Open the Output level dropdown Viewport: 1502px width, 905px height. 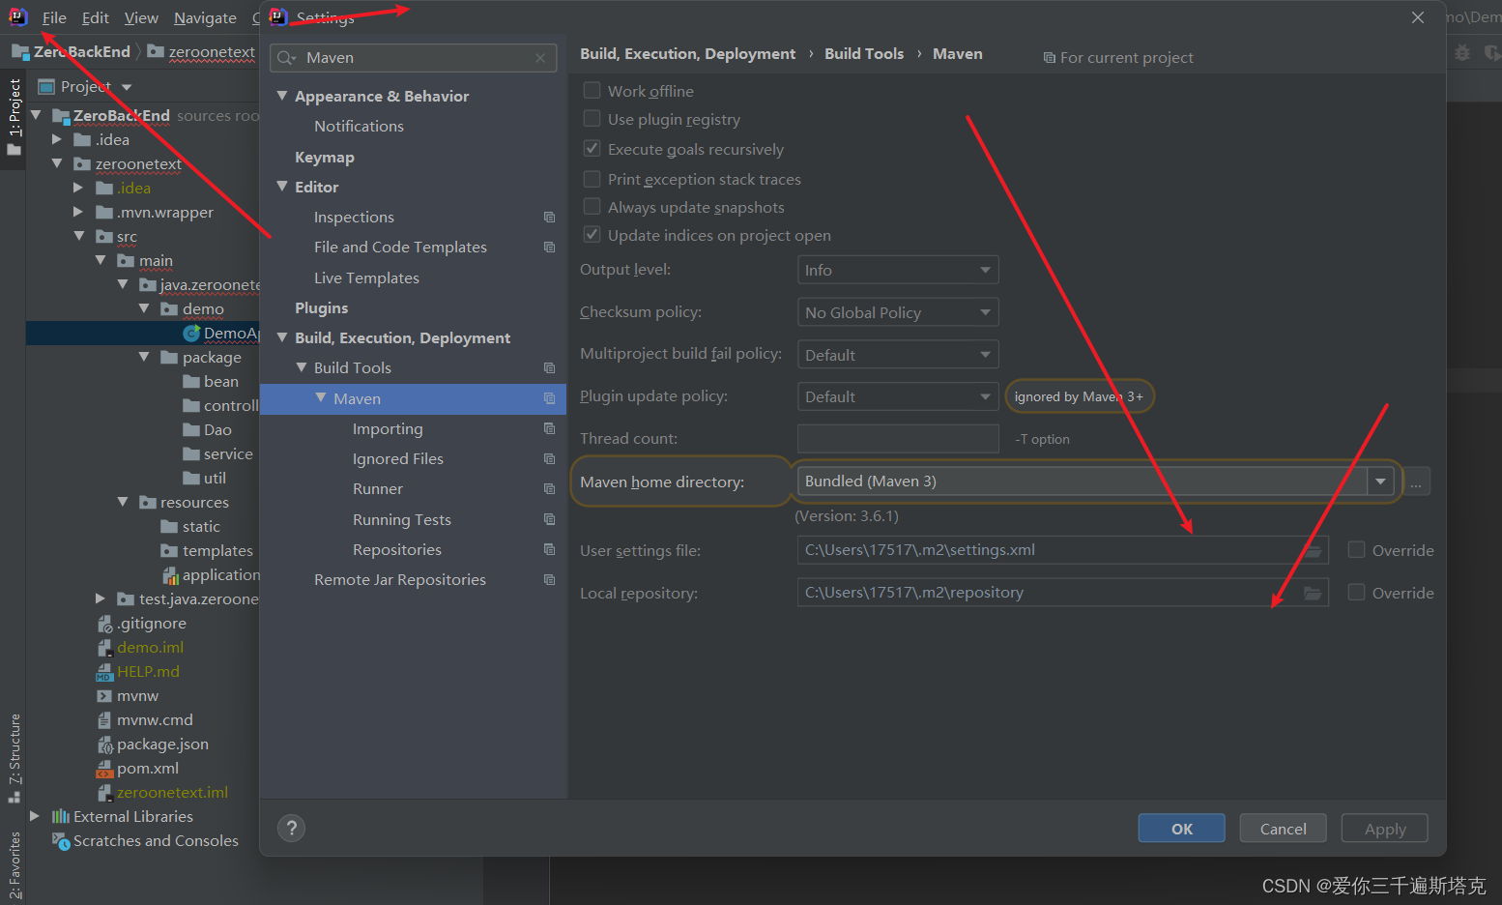click(898, 270)
